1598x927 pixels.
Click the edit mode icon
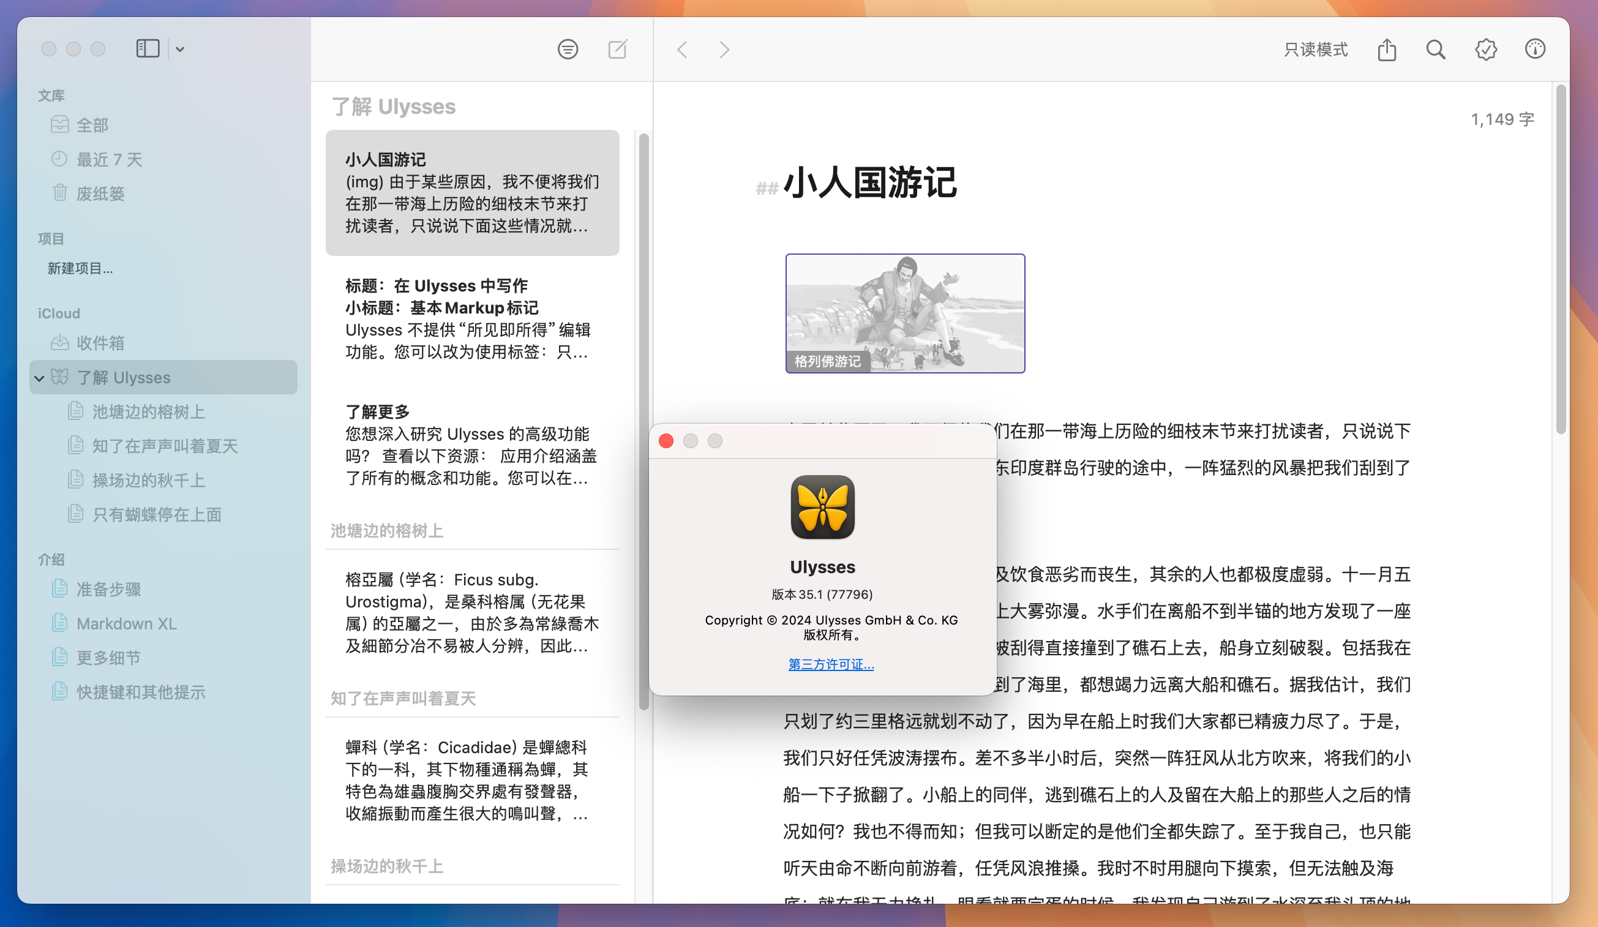tap(618, 48)
